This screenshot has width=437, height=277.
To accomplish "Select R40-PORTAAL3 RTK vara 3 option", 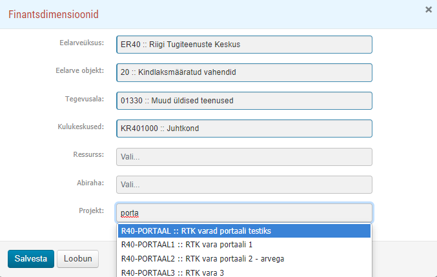I will click(244, 272).
